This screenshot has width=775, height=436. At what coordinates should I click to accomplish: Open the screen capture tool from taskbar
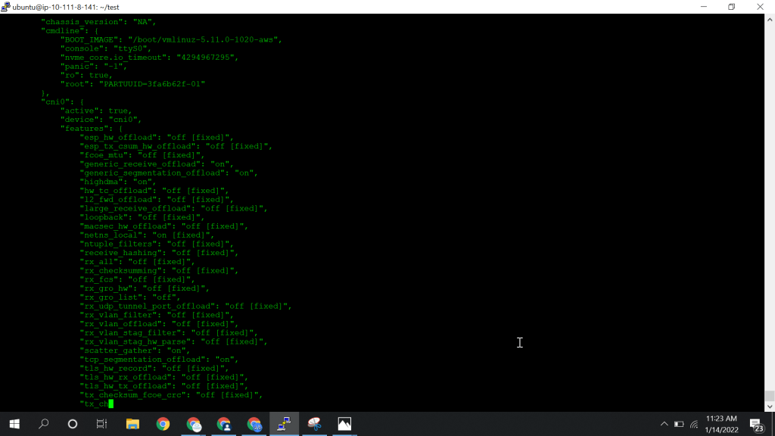pyautogui.click(x=314, y=425)
